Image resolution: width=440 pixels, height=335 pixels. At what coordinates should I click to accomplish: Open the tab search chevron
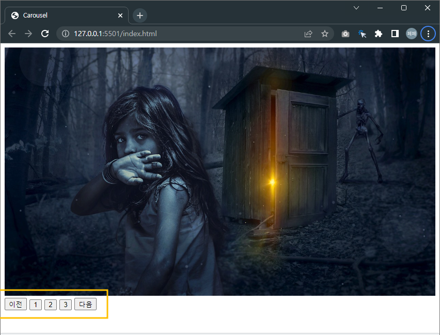356,8
